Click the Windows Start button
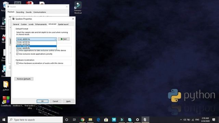219x123 pixels. 4,120
